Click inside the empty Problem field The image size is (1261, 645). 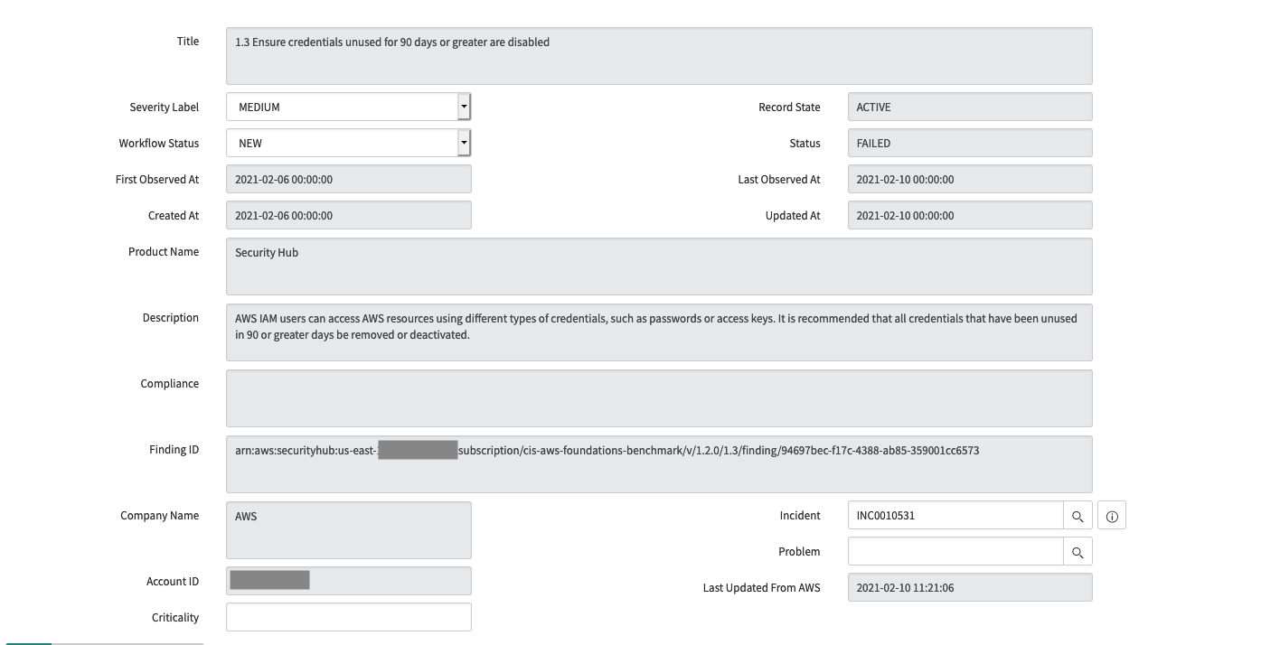(x=955, y=551)
